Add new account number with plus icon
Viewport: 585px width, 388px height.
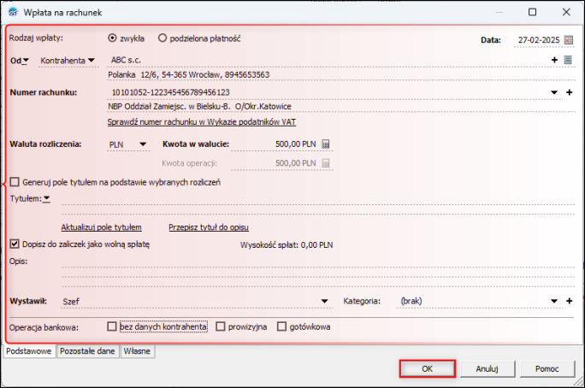(x=570, y=92)
